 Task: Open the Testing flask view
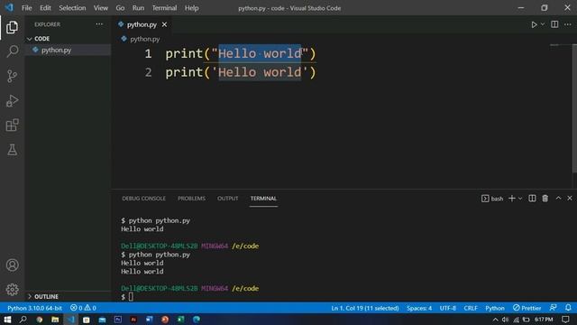point(12,150)
